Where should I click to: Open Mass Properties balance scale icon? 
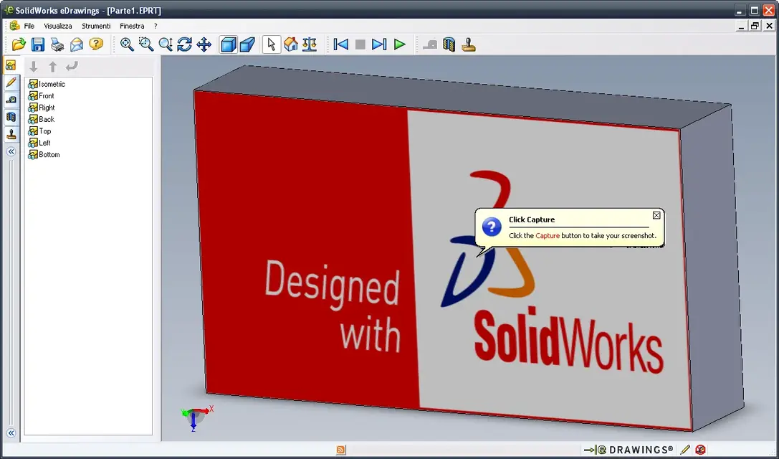click(x=310, y=44)
